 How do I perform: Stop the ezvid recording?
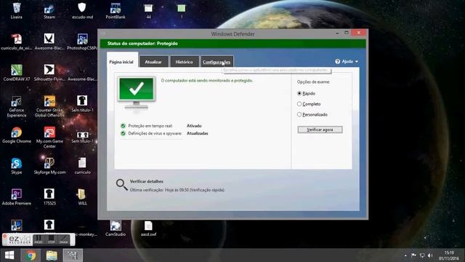click(x=52, y=239)
